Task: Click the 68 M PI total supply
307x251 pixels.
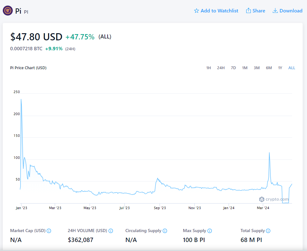Action: click(251, 240)
